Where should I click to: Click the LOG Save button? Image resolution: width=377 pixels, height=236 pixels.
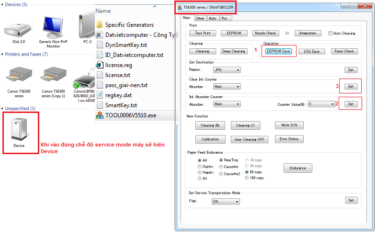point(311,51)
